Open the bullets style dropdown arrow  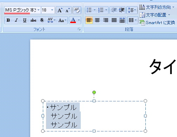(94, 10)
